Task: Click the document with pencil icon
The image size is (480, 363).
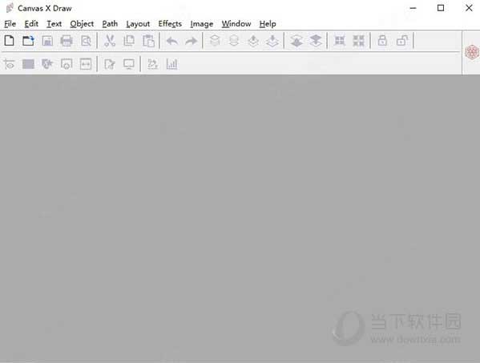Action: click(110, 64)
